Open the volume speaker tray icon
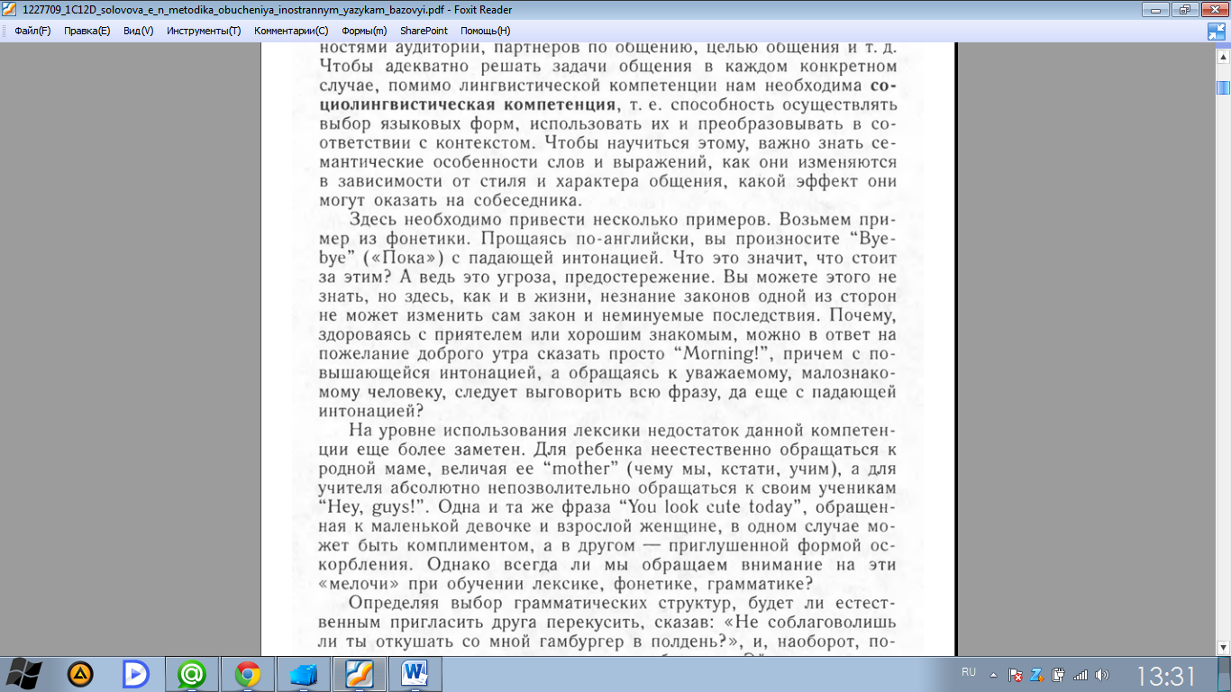Image resolution: width=1231 pixels, height=692 pixels. (1101, 674)
